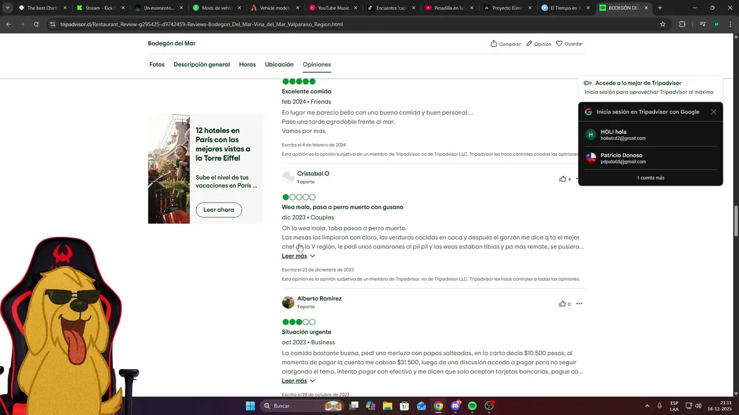
Task: Open Cristobal O profile name link
Action: coord(313,173)
